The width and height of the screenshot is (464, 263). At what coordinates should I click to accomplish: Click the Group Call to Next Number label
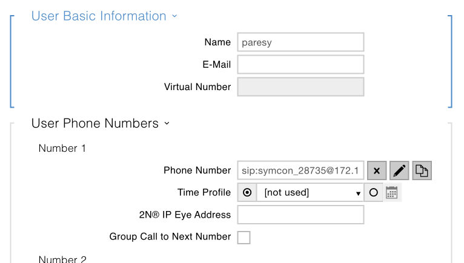point(170,237)
